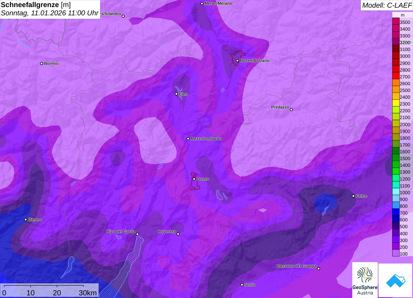This screenshot has width=413, height=298.
Task: Click the Schneefallgrenze [m] title
Action: click(36, 5)
